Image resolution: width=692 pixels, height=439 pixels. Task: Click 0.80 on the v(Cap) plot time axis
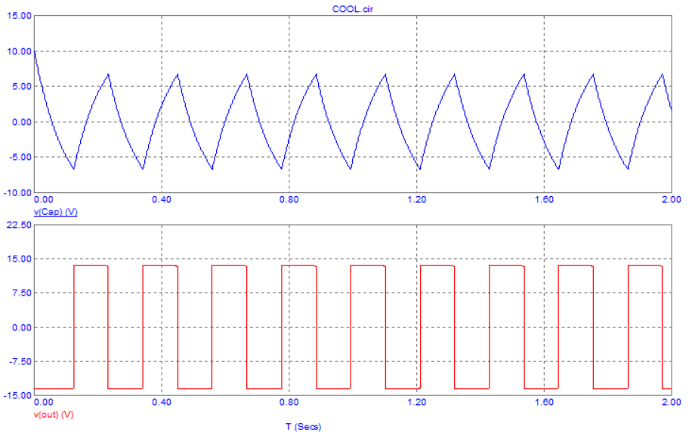[x=289, y=200]
